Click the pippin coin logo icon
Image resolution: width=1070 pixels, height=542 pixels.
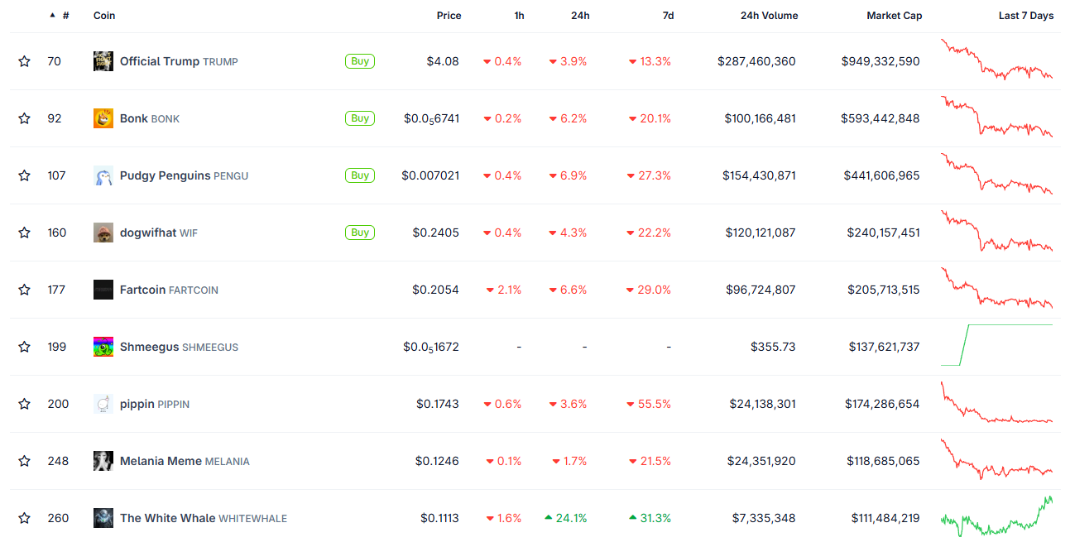(x=103, y=404)
